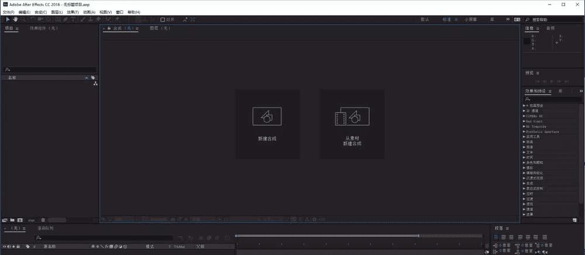
Task: Click 新建合成 new composition button
Action: 267,124
